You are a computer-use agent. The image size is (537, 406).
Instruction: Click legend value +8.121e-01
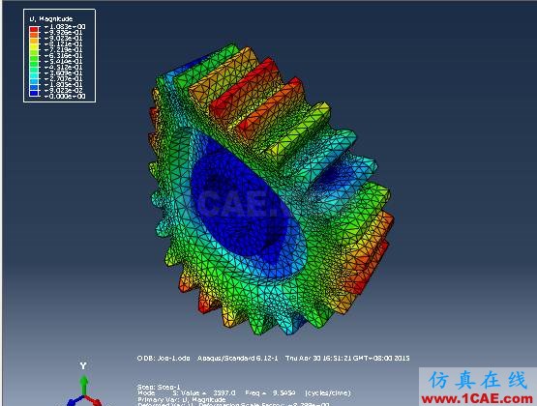point(63,44)
